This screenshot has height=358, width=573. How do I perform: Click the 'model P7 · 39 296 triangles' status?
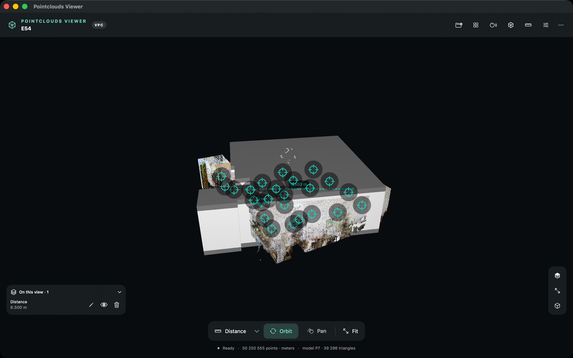coord(329,348)
